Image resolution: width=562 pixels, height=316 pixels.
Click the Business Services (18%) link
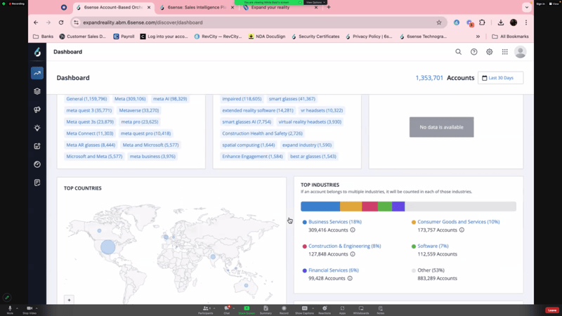(335, 222)
